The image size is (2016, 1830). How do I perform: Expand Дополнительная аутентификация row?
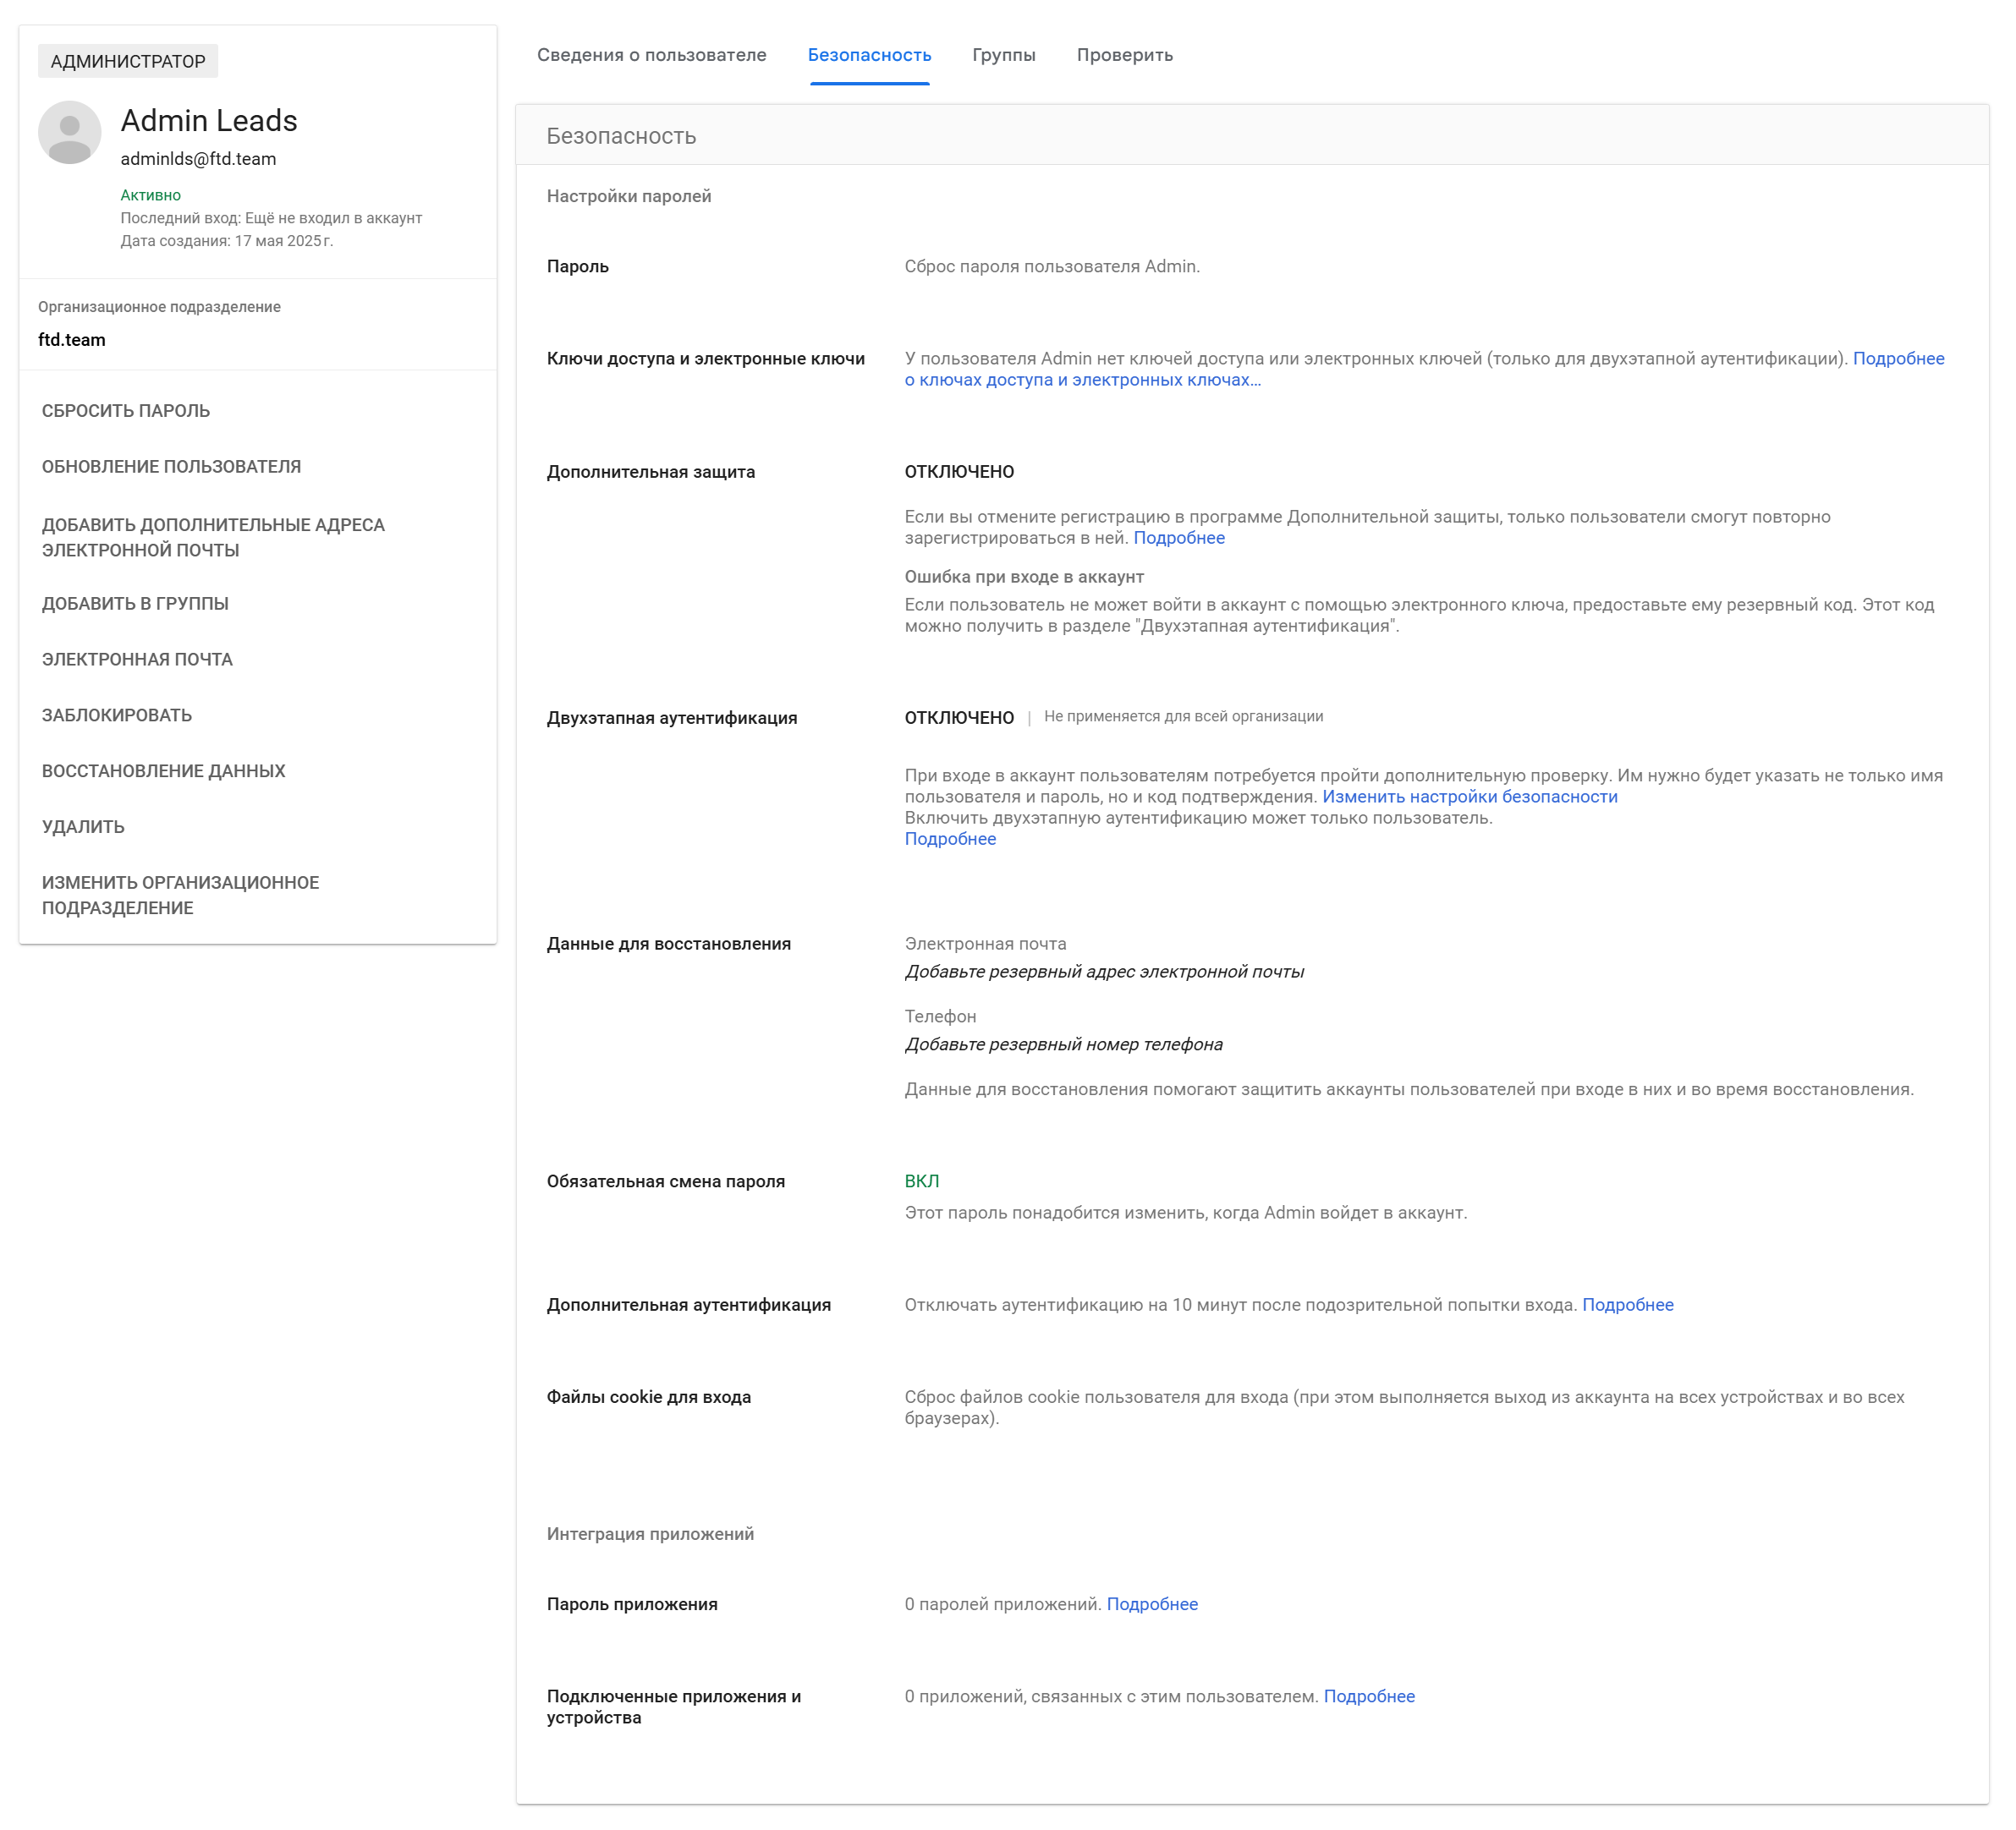[1252, 1306]
